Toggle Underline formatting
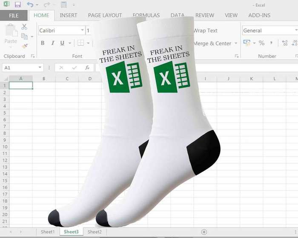The image size is (298, 238). coord(62,43)
